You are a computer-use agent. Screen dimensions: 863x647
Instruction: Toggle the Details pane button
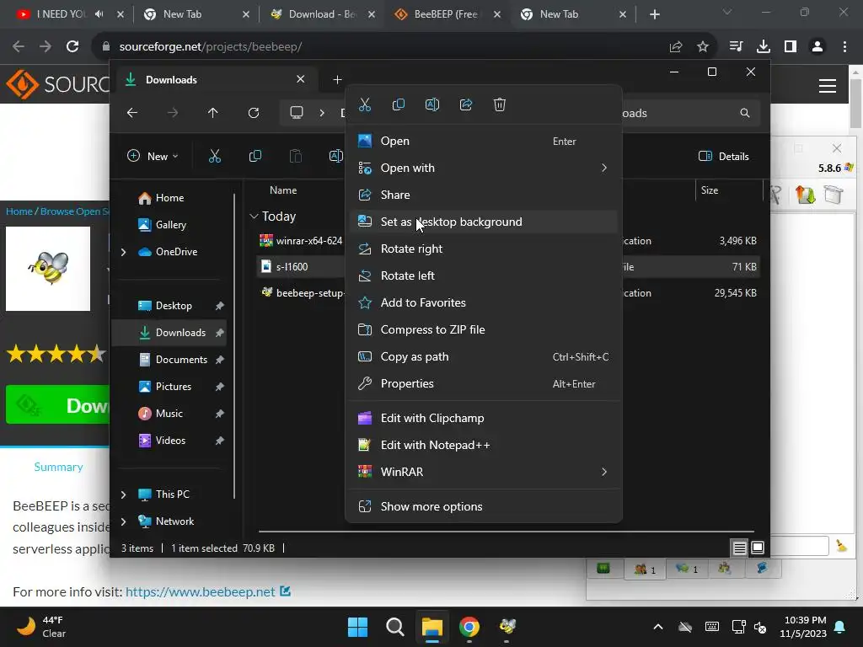click(x=723, y=156)
